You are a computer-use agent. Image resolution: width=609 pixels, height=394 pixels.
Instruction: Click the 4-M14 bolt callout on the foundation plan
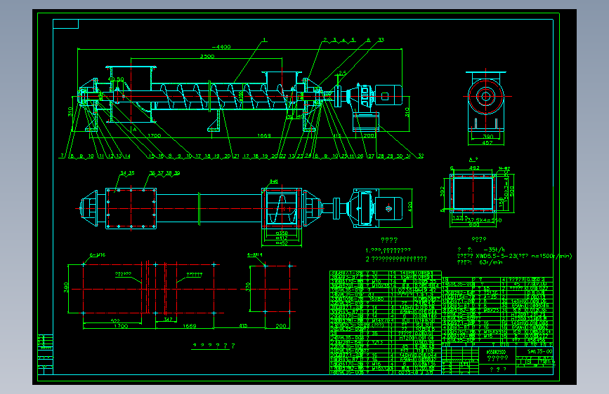tap(255, 254)
